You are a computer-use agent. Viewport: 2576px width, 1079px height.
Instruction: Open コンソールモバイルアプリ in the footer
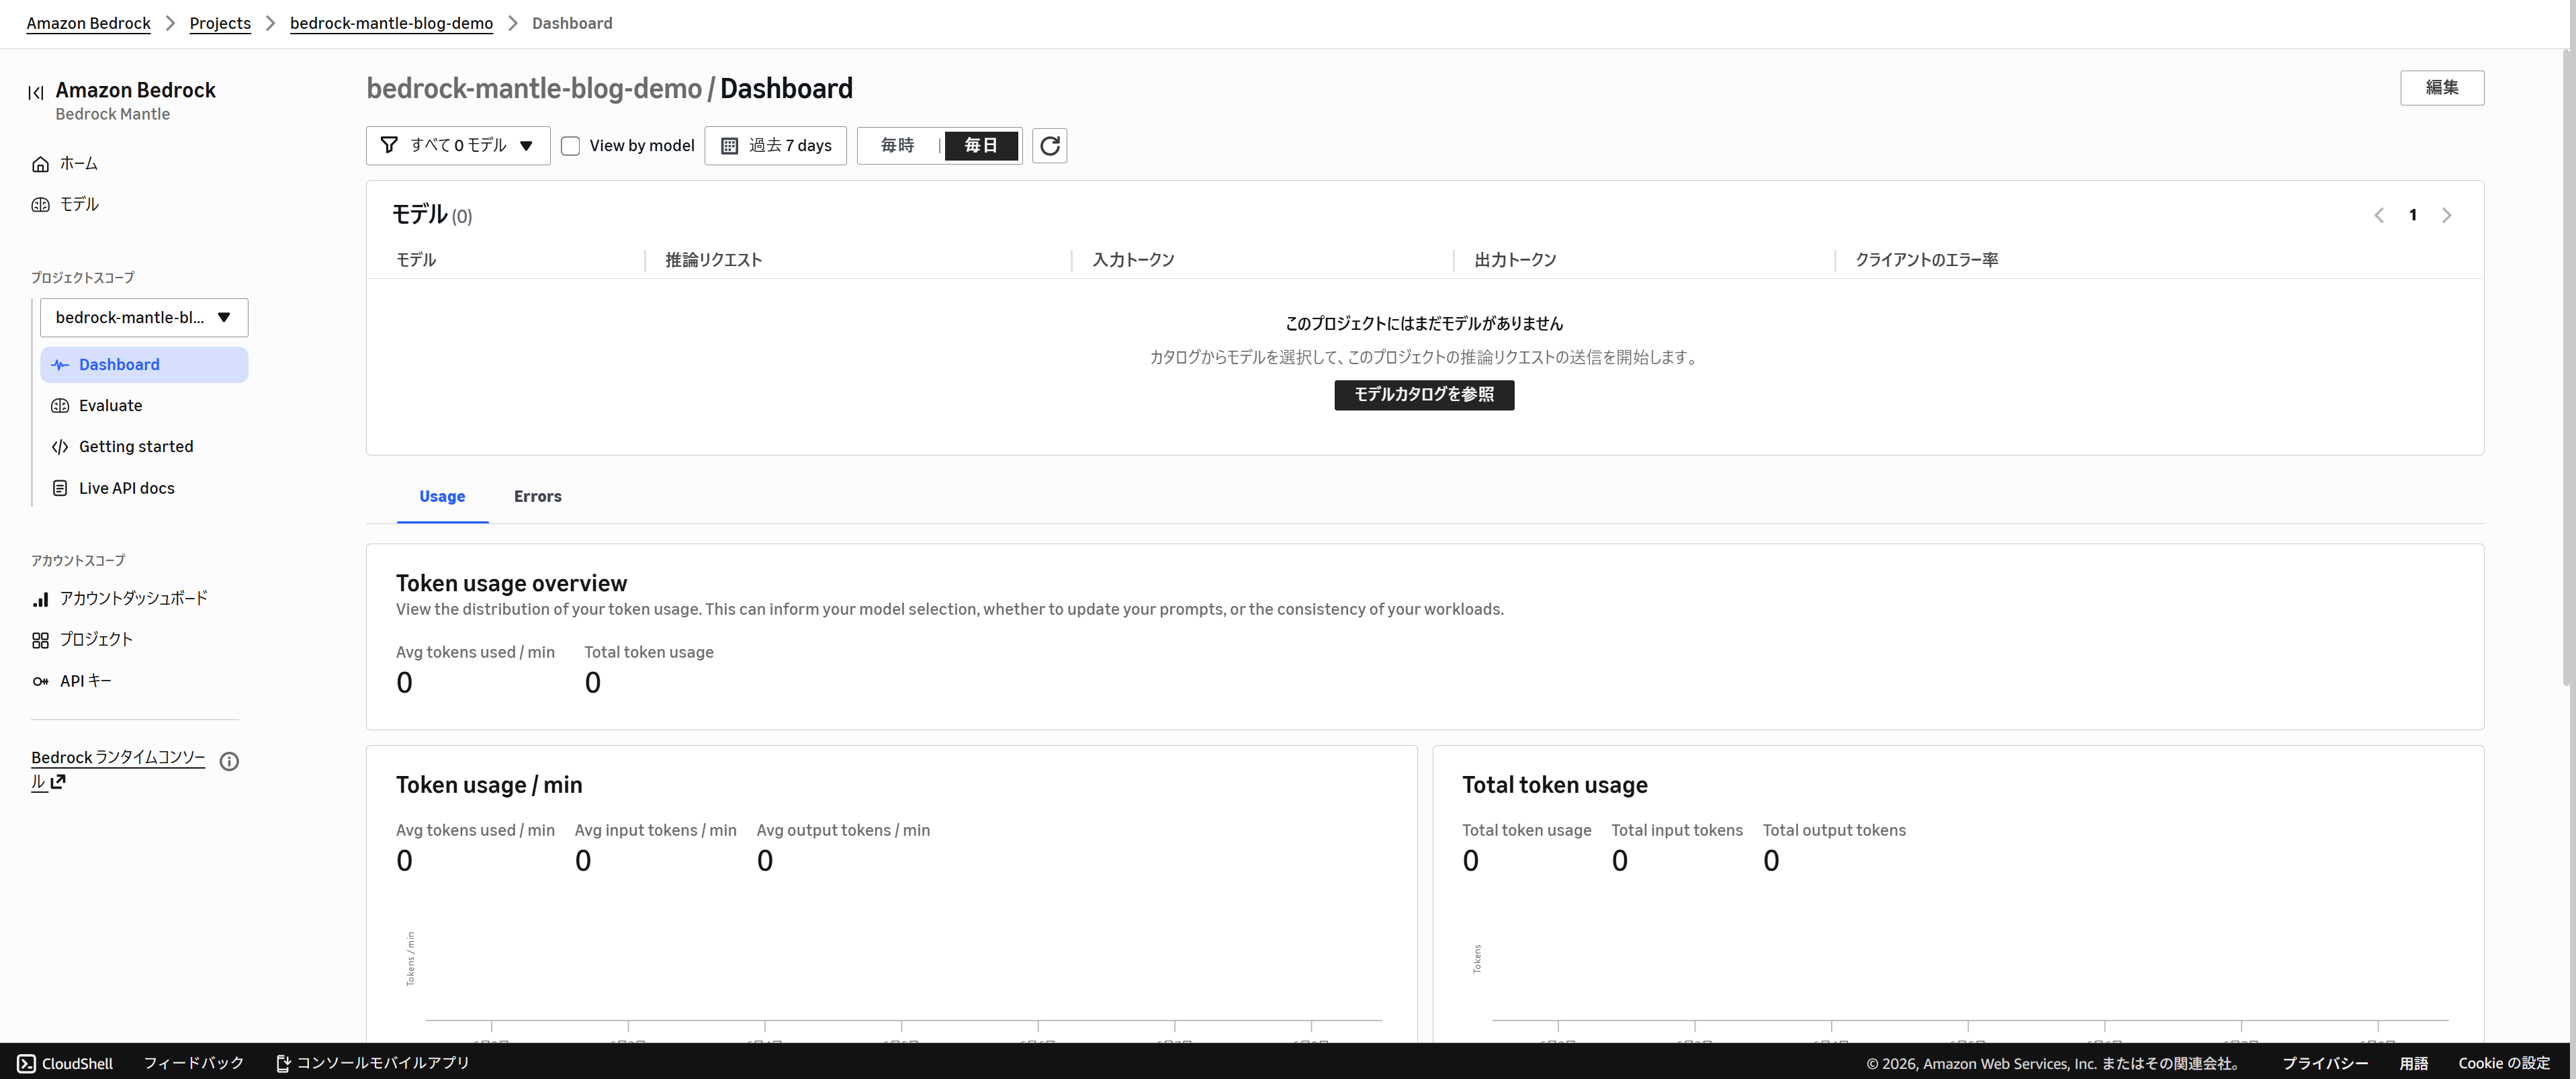373,1063
